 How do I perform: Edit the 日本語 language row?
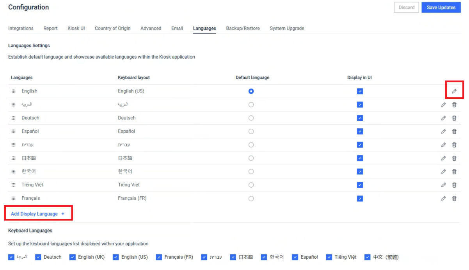(443, 158)
